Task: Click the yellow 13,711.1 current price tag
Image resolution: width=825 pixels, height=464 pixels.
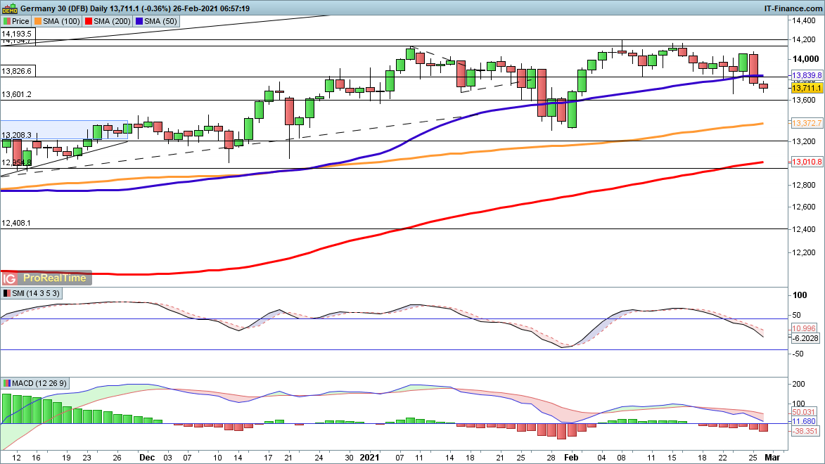Action: point(807,88)
